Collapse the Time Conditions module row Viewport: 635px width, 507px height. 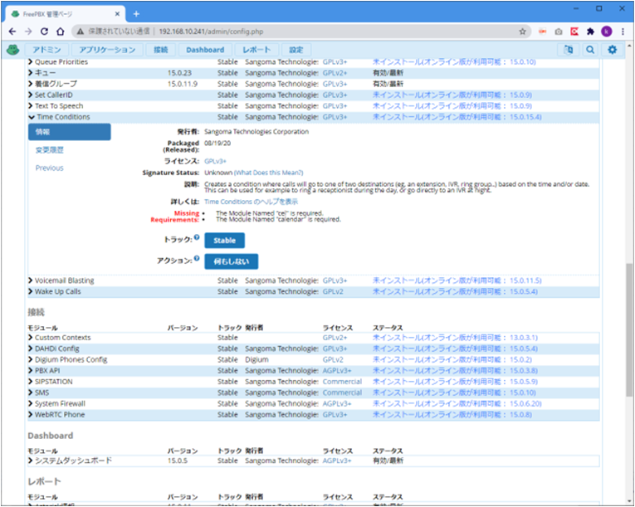314,117
